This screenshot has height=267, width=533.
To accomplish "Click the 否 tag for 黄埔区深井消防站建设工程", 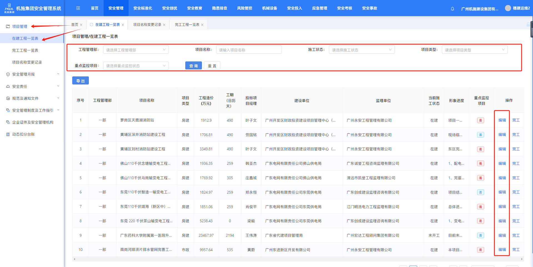I will [481, 135].
